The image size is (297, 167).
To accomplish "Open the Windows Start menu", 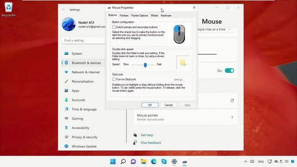I will 113,161.
